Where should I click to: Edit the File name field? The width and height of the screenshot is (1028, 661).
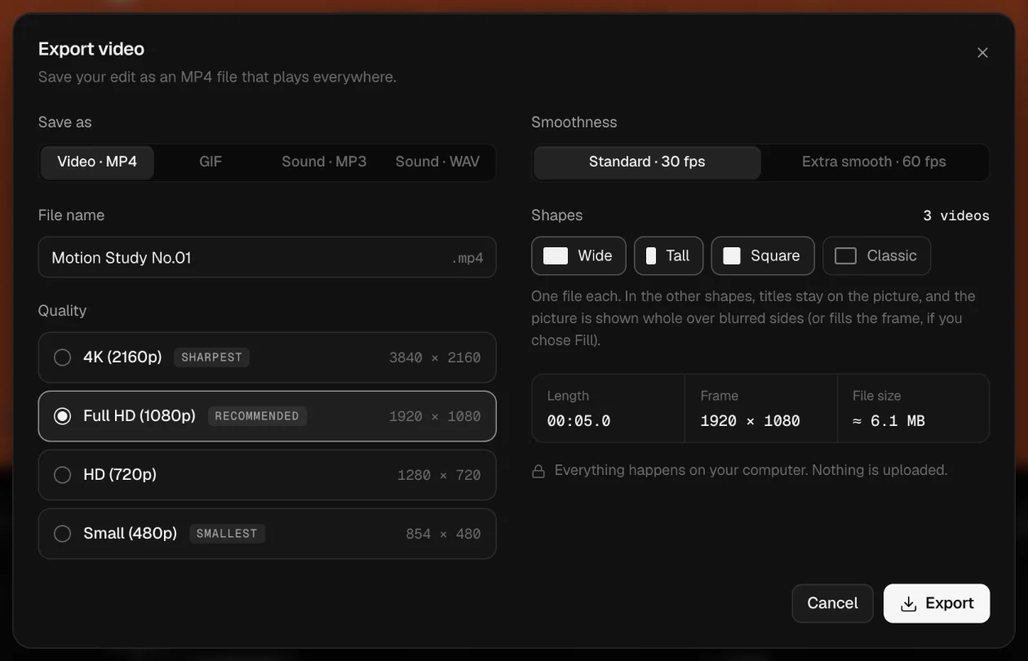tap(267, 258)
